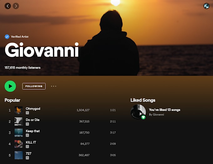Click the explicit badge under Ohmygod
Viewport: 213px width, 164px height.
tap(27, 113)
